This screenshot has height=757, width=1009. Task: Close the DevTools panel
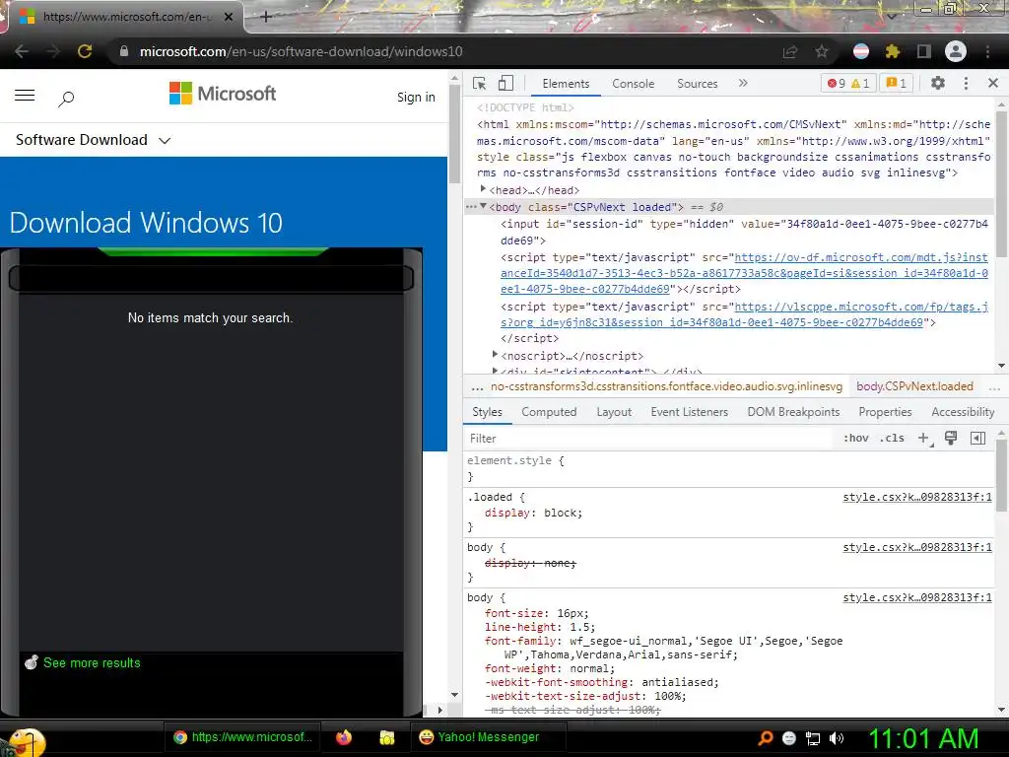(x=993, y=83)
